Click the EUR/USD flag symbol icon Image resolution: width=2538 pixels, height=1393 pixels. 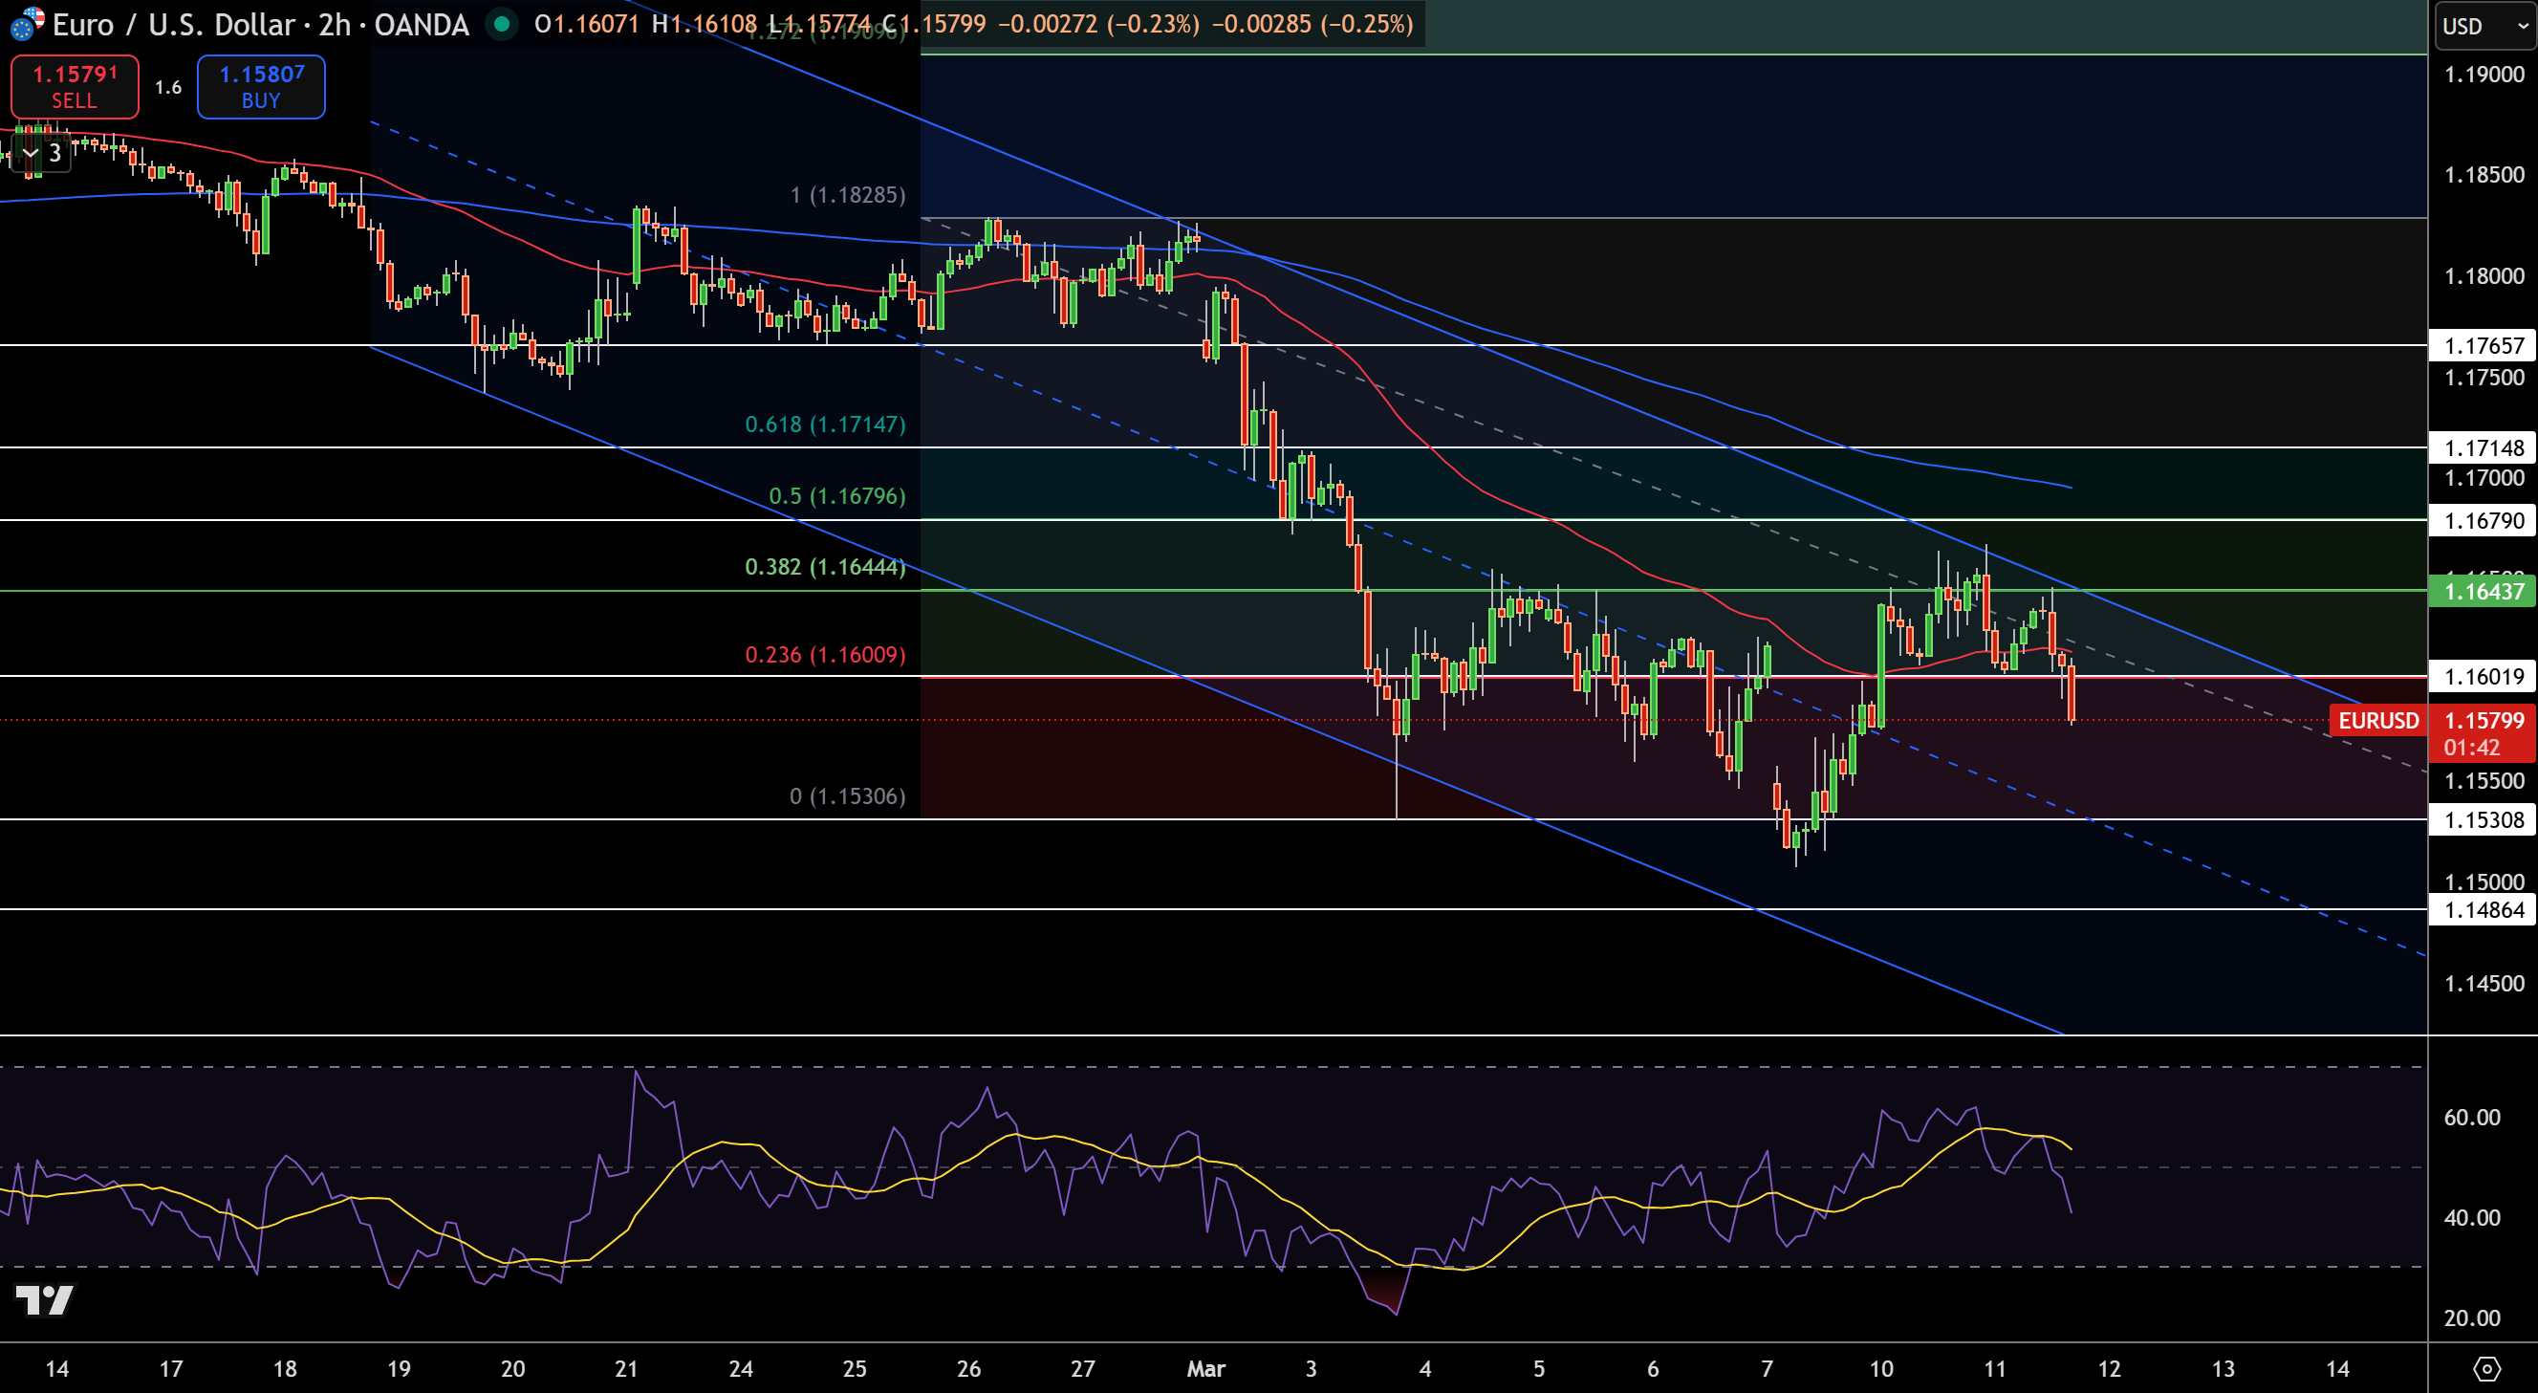27,24
